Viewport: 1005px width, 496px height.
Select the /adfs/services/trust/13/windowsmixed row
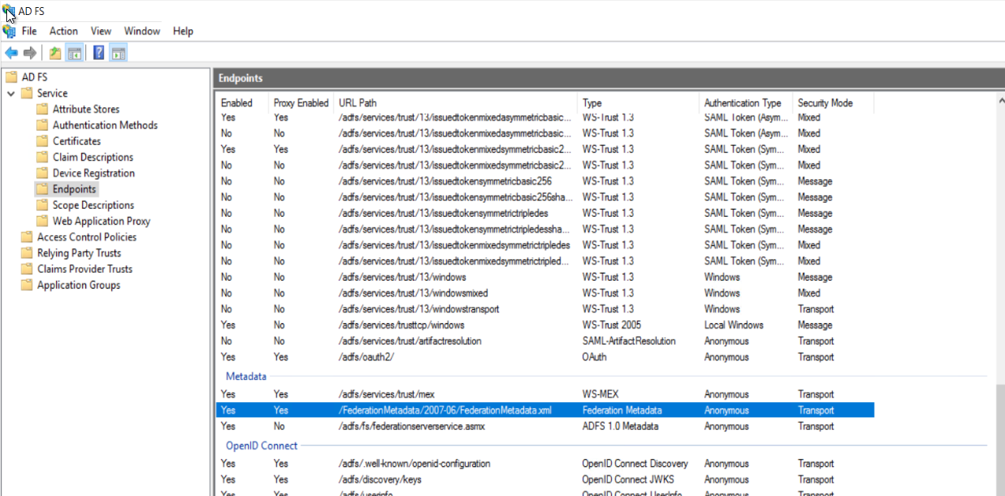click(545, 293)
